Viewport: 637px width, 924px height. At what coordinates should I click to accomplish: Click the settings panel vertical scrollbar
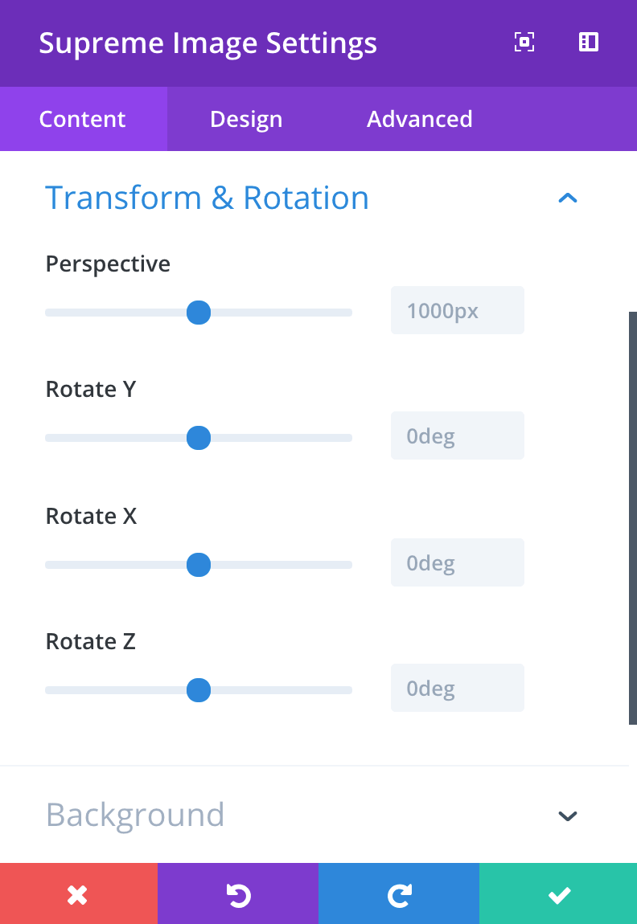point(632,518)
